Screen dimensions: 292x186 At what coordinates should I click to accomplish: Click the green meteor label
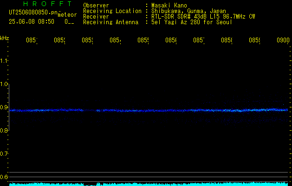coord(67,15)
